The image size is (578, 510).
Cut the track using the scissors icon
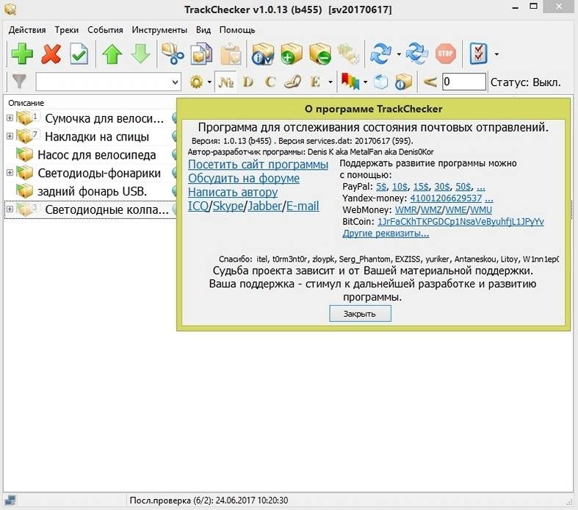tap(173, 54)
